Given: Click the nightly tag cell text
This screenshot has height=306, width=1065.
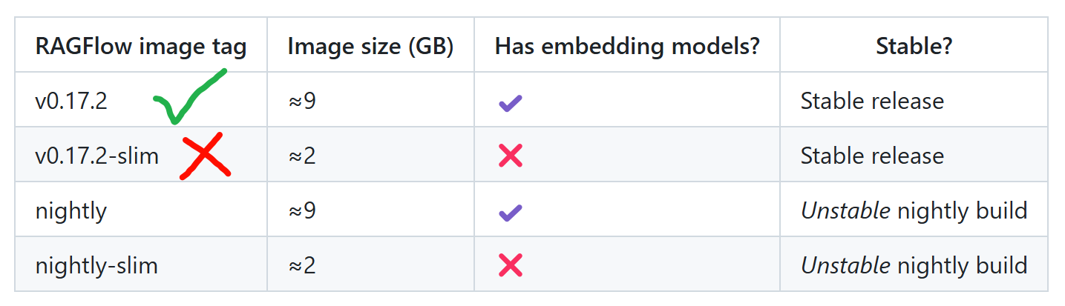Looking at the screenshot, I should click(71, 211).
